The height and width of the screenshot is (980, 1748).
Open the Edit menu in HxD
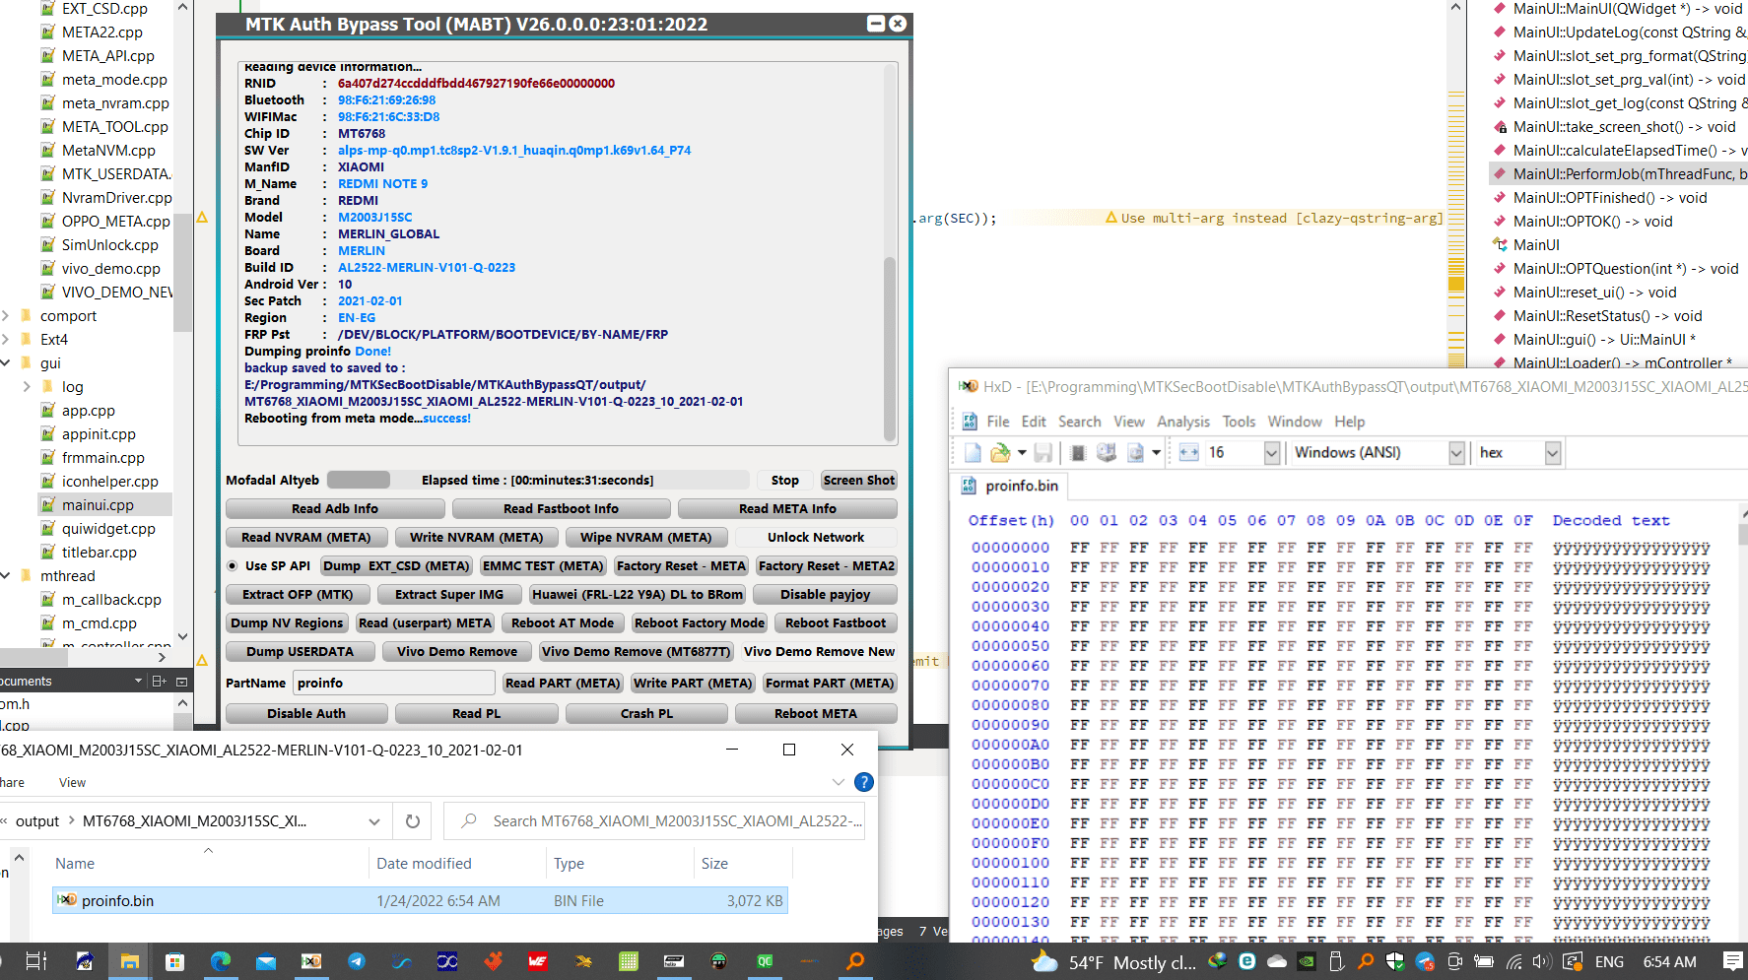[1034, 422]
